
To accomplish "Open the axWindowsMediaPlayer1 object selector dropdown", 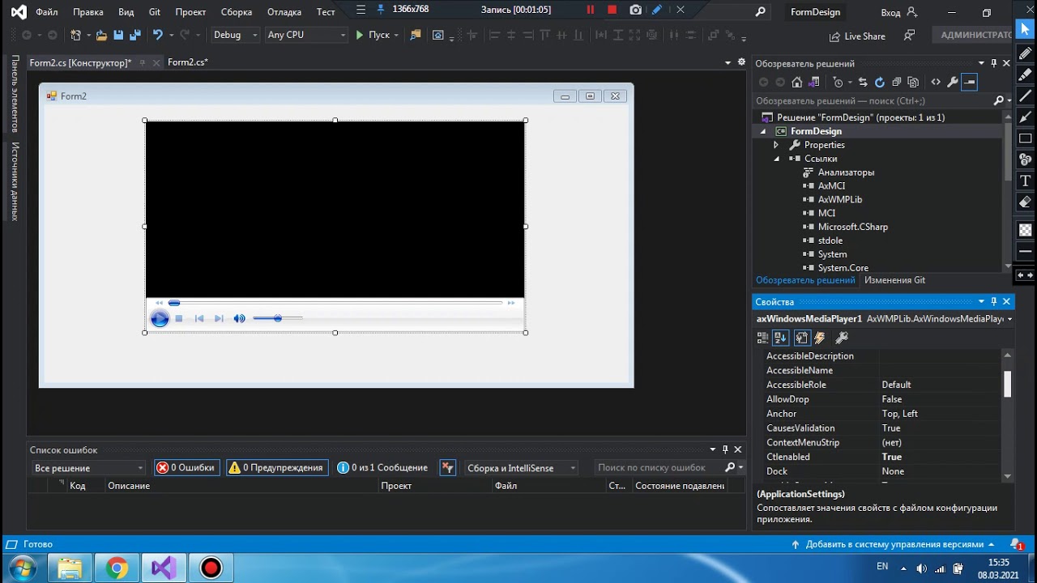I will point(1009,319).
